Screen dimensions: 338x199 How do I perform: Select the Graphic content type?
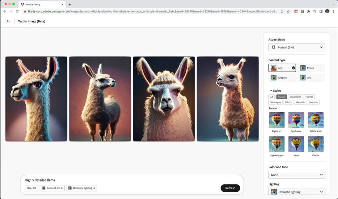(282, 78)
